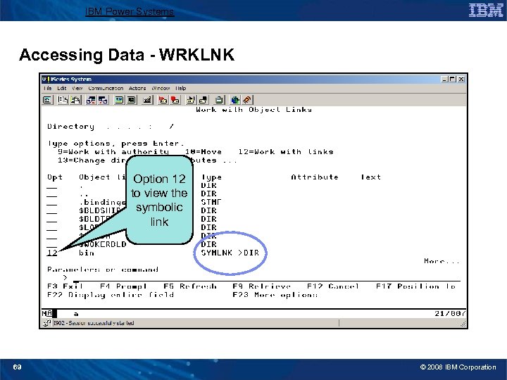The height and width of the screenshot is (380, 507).
Task: Click the 'F3 Exit' function key text
Action: click(x=65, y=286)
